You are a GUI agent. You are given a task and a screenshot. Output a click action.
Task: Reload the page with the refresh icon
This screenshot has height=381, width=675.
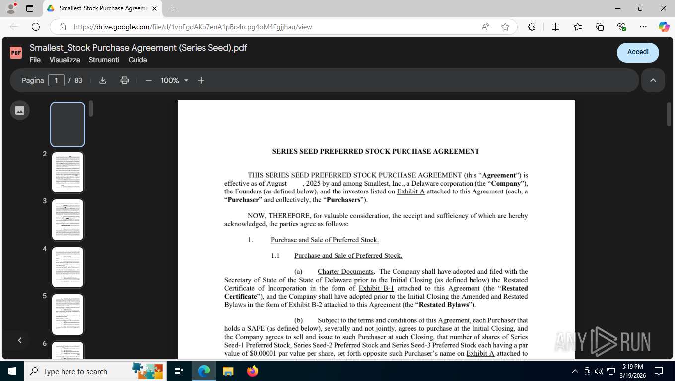coord(36,27)
